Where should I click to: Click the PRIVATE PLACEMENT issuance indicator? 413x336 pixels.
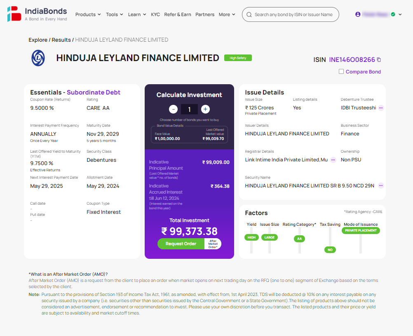(x=361, y=230)
